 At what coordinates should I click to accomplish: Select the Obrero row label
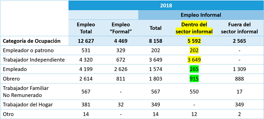(x=11, y=78)
